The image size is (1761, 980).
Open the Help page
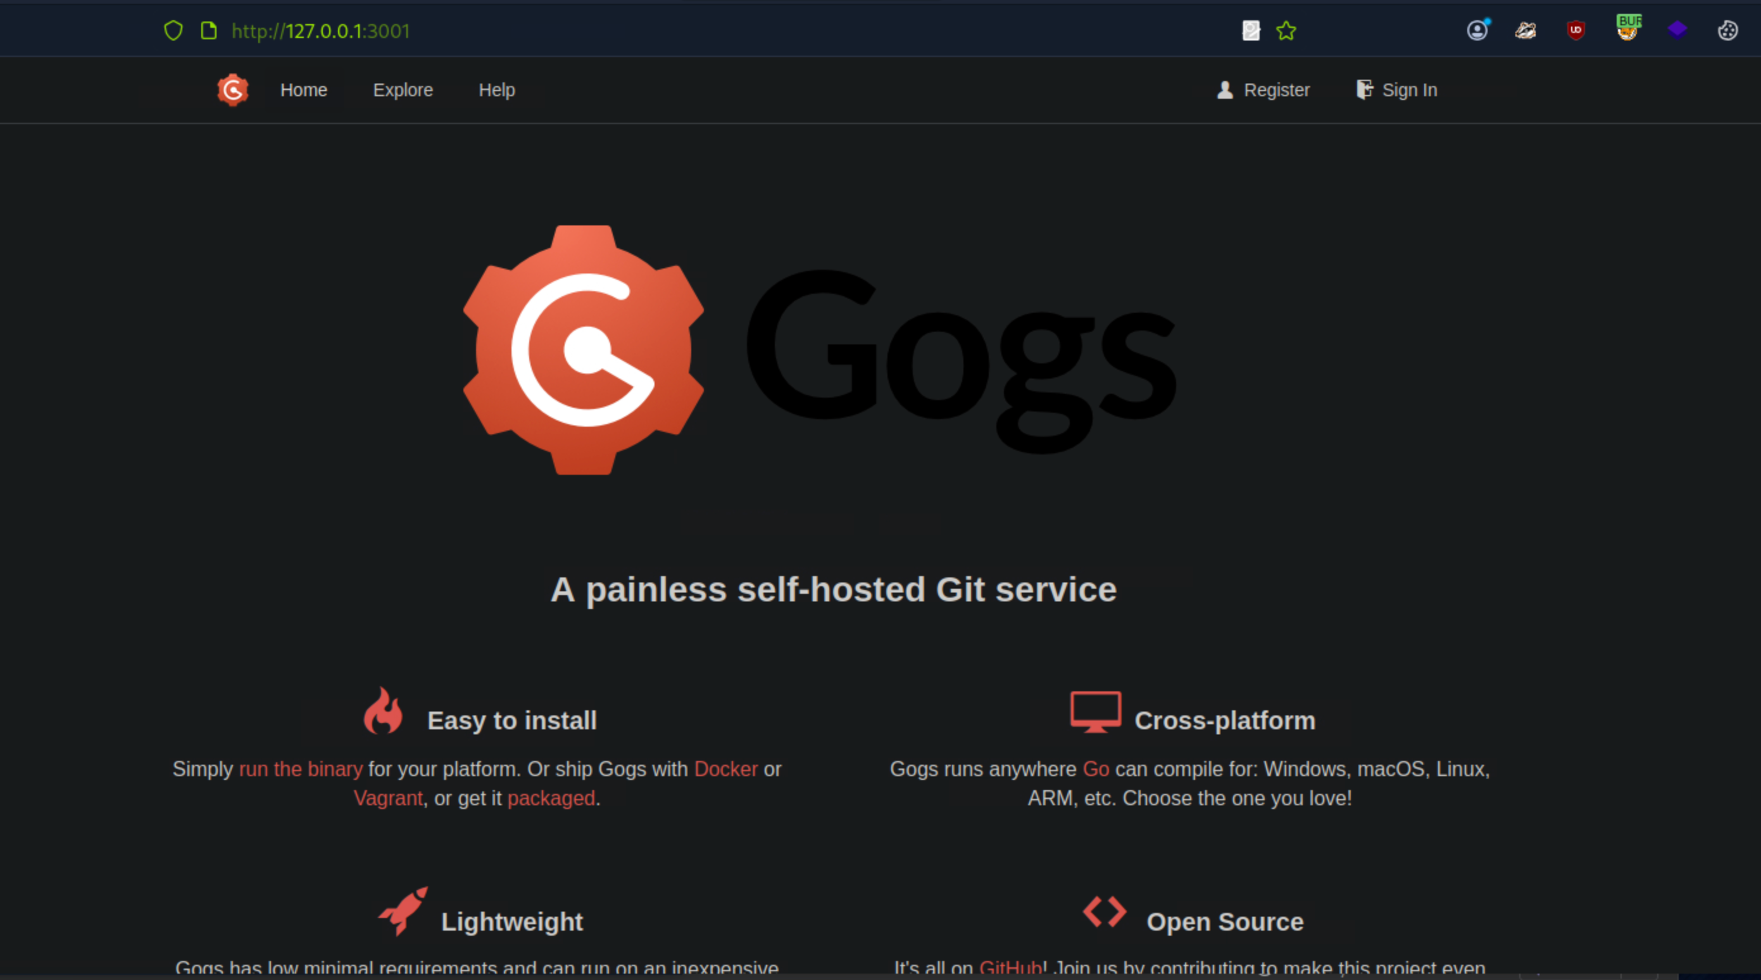tap(496, 90)
